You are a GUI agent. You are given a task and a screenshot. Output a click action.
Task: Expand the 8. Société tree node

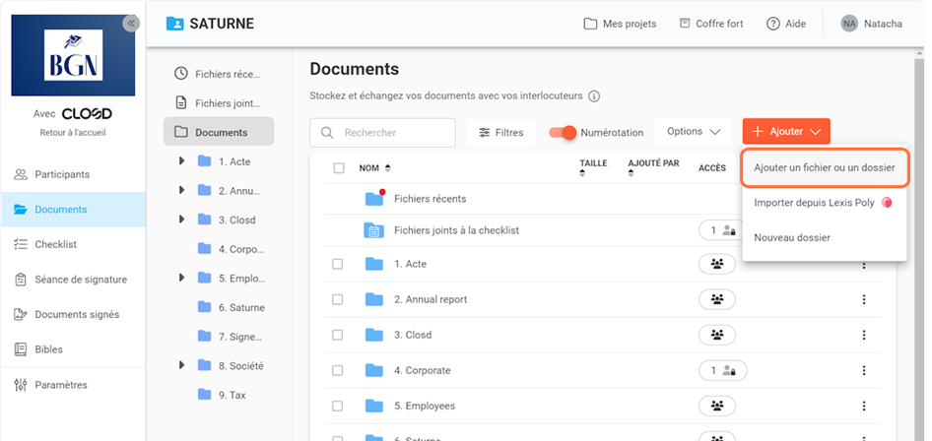181,365
